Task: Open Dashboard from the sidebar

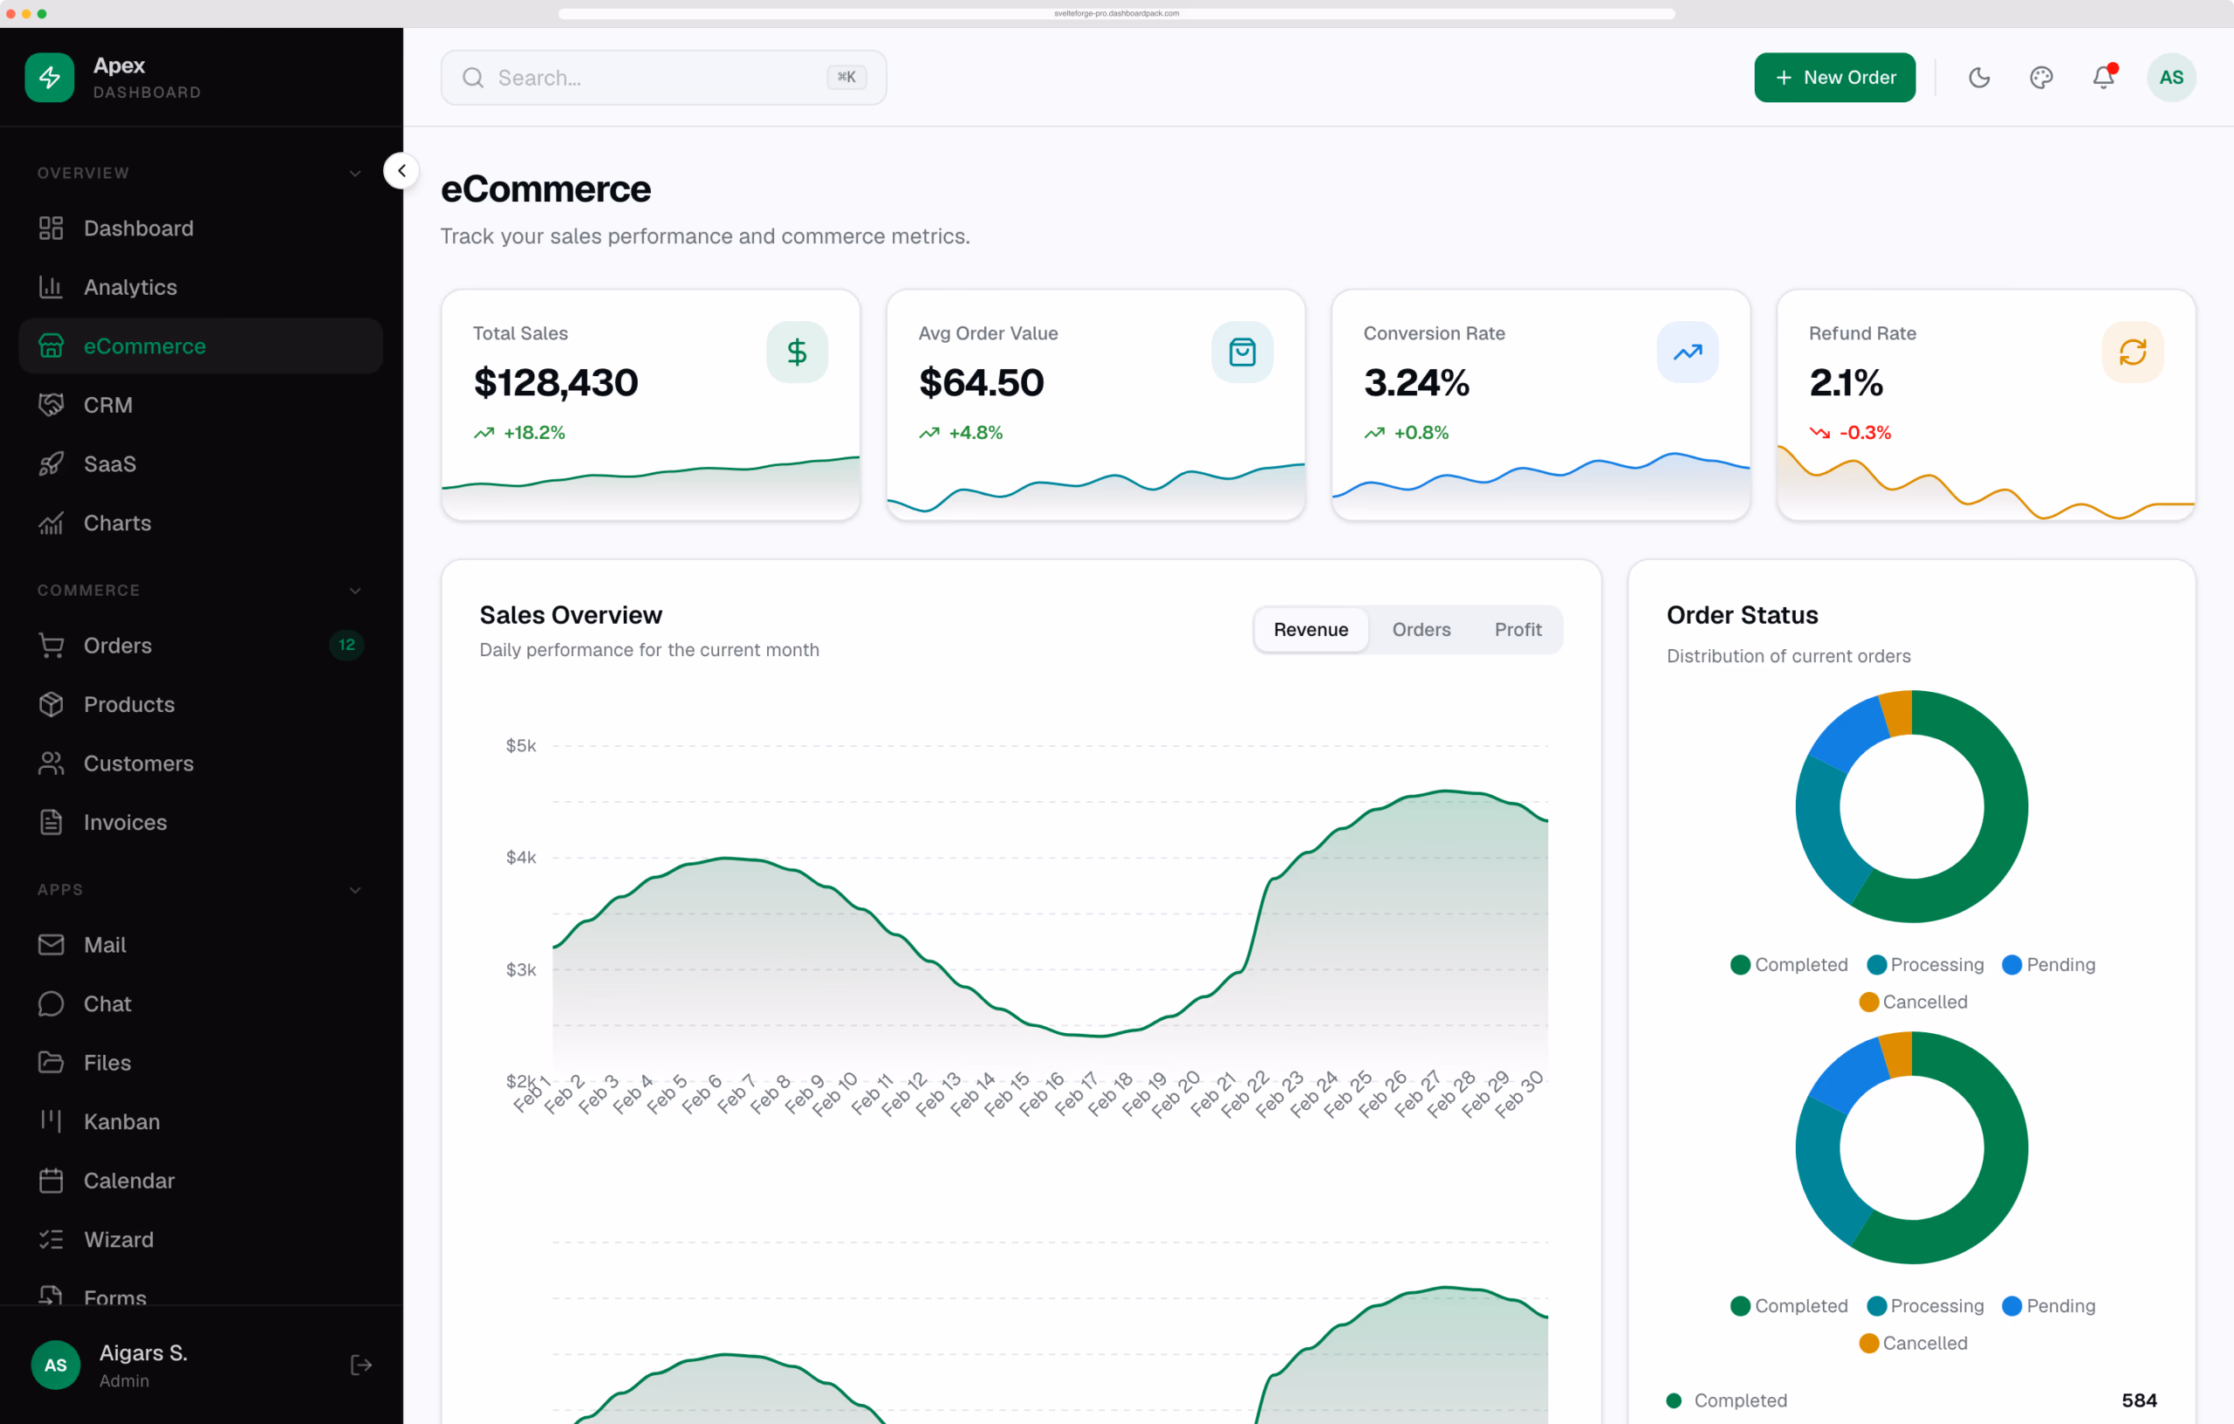Action: (x=201, y=229)
